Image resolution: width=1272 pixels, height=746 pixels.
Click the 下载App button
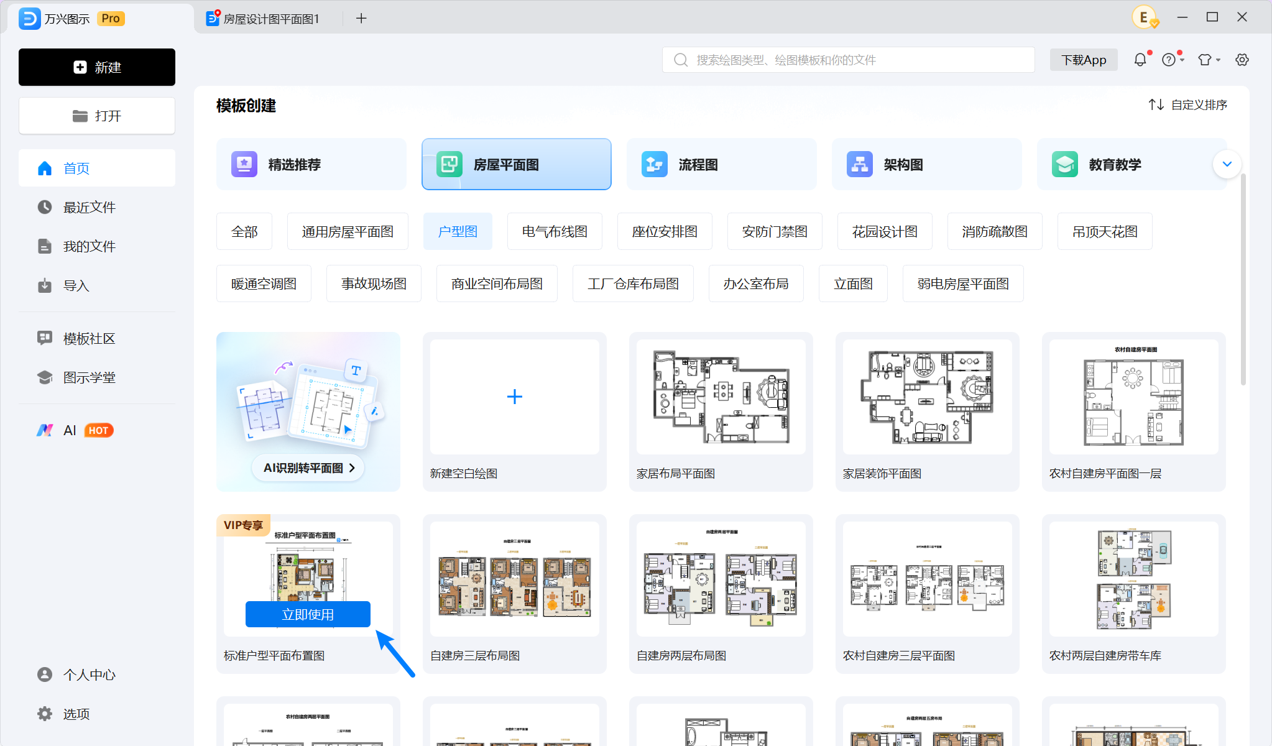tap(1084, 60)
